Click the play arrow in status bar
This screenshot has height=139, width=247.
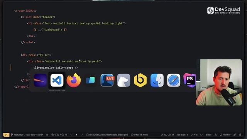(76, 135)
